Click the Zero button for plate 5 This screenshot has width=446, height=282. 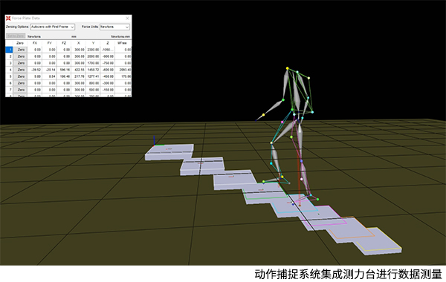[x=21, y=76]
